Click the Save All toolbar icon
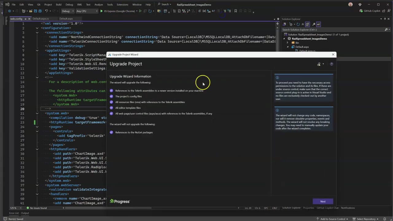Screen dimensions: 393x221 [x=40, y=11]
